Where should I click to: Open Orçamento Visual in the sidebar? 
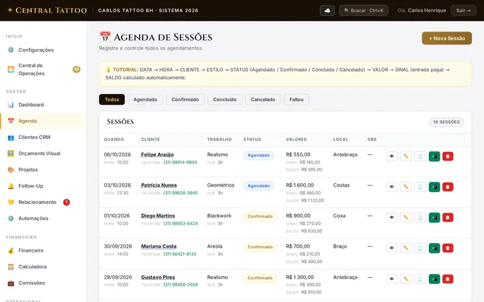43,154
